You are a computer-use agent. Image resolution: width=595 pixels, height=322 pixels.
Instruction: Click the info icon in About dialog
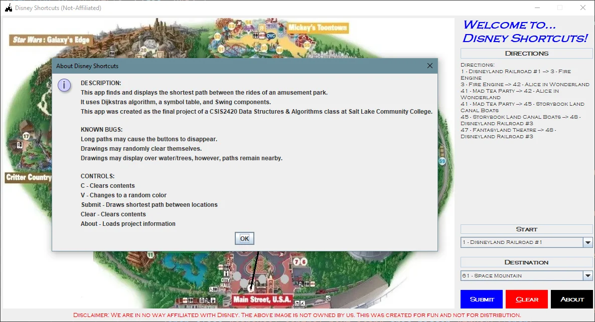click(x=64, y=85)
